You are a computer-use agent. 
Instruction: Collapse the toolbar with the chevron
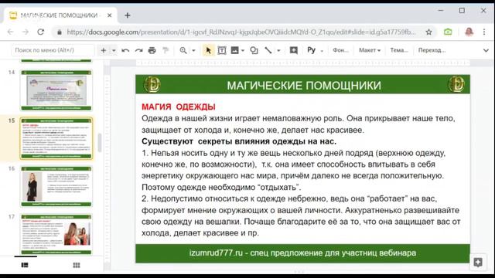click(x=486, y=50)
